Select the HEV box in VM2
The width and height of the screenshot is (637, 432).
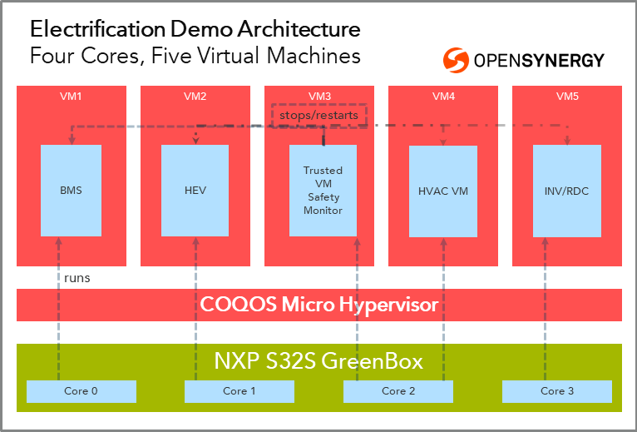coord(195,190)
